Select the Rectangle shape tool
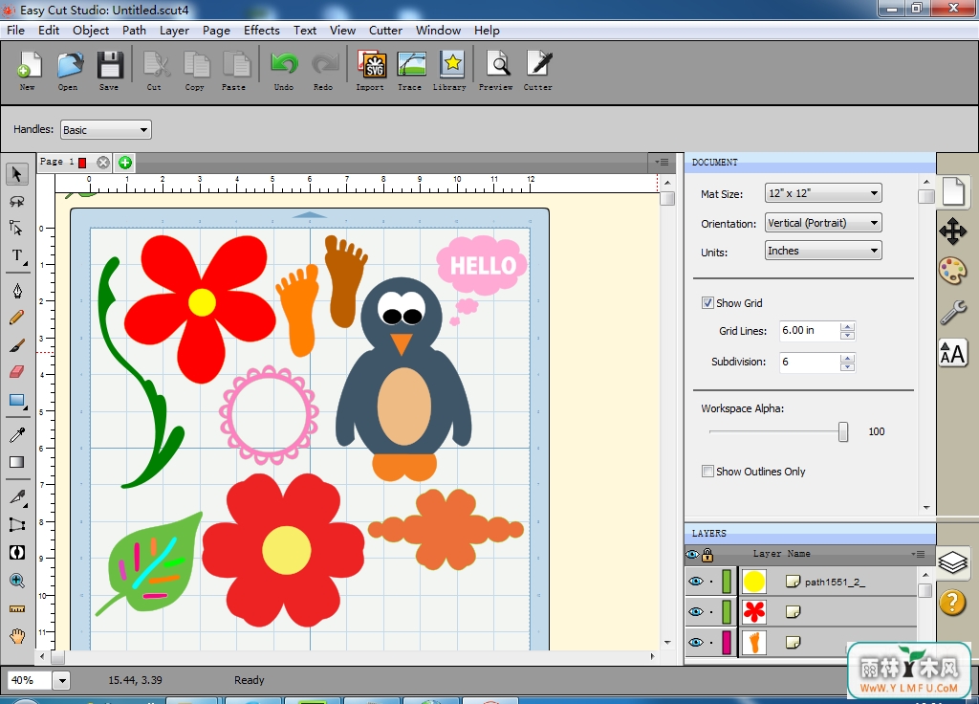Viewport: 979px width, 704px height. pos(17,401)
